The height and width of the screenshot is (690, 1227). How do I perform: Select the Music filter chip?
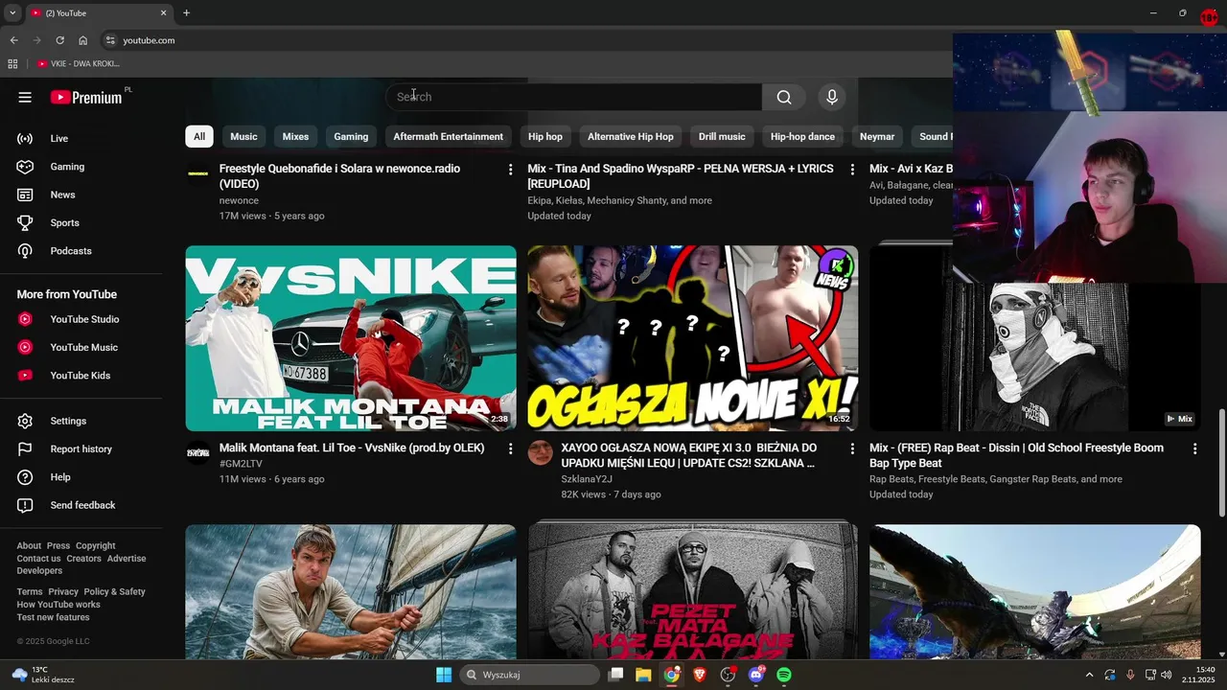click(243, 137)
